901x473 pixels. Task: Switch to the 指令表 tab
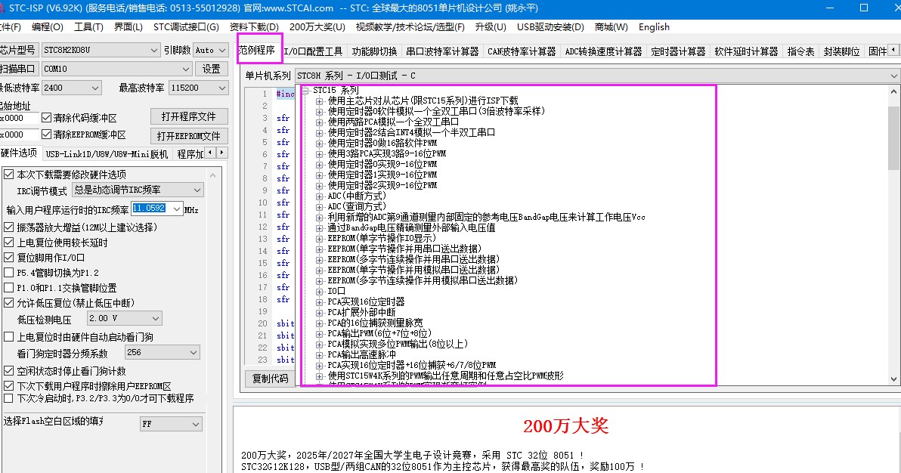click(x=800, y=51)
